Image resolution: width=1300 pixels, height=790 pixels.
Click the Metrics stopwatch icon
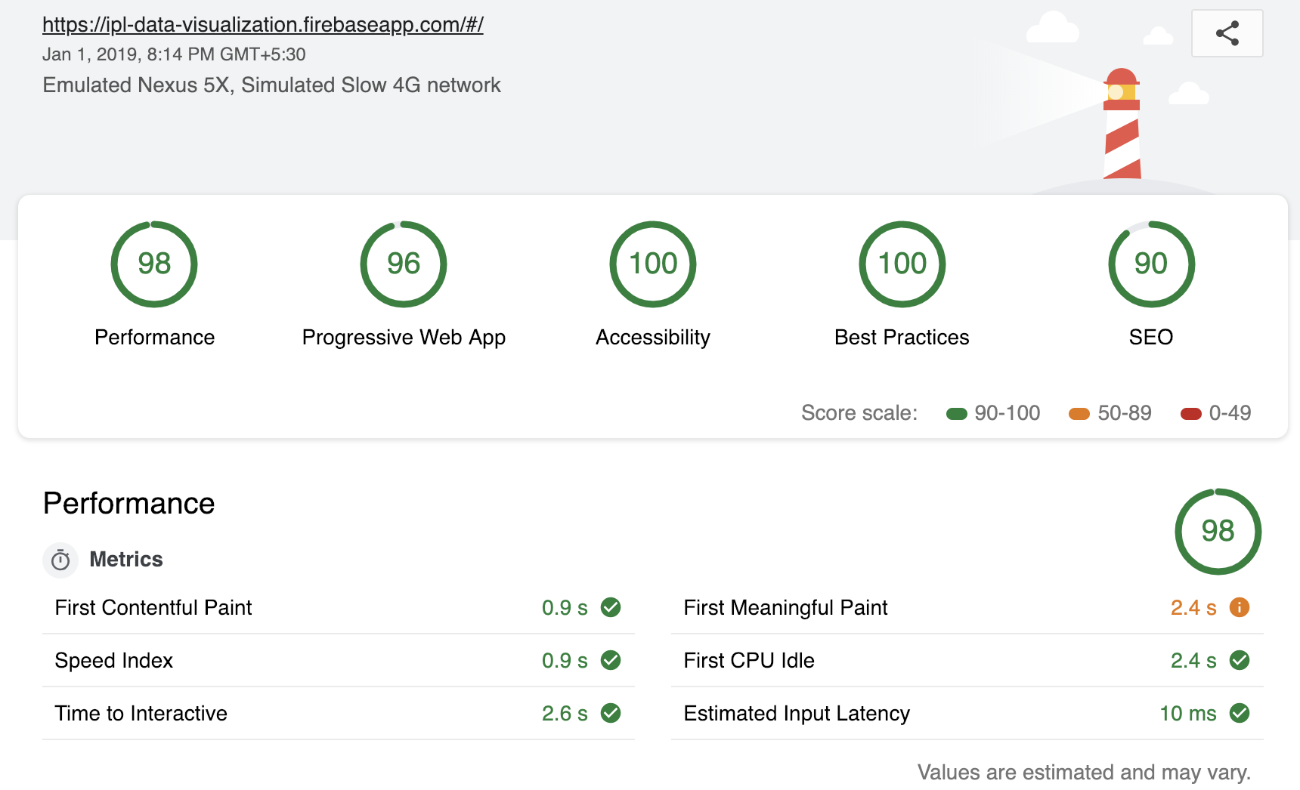click(60, 560)
